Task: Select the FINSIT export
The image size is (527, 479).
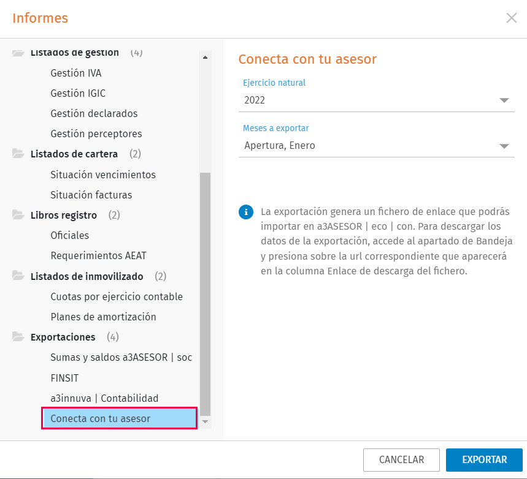Action: pyautogui.click(x=64, y=378)
